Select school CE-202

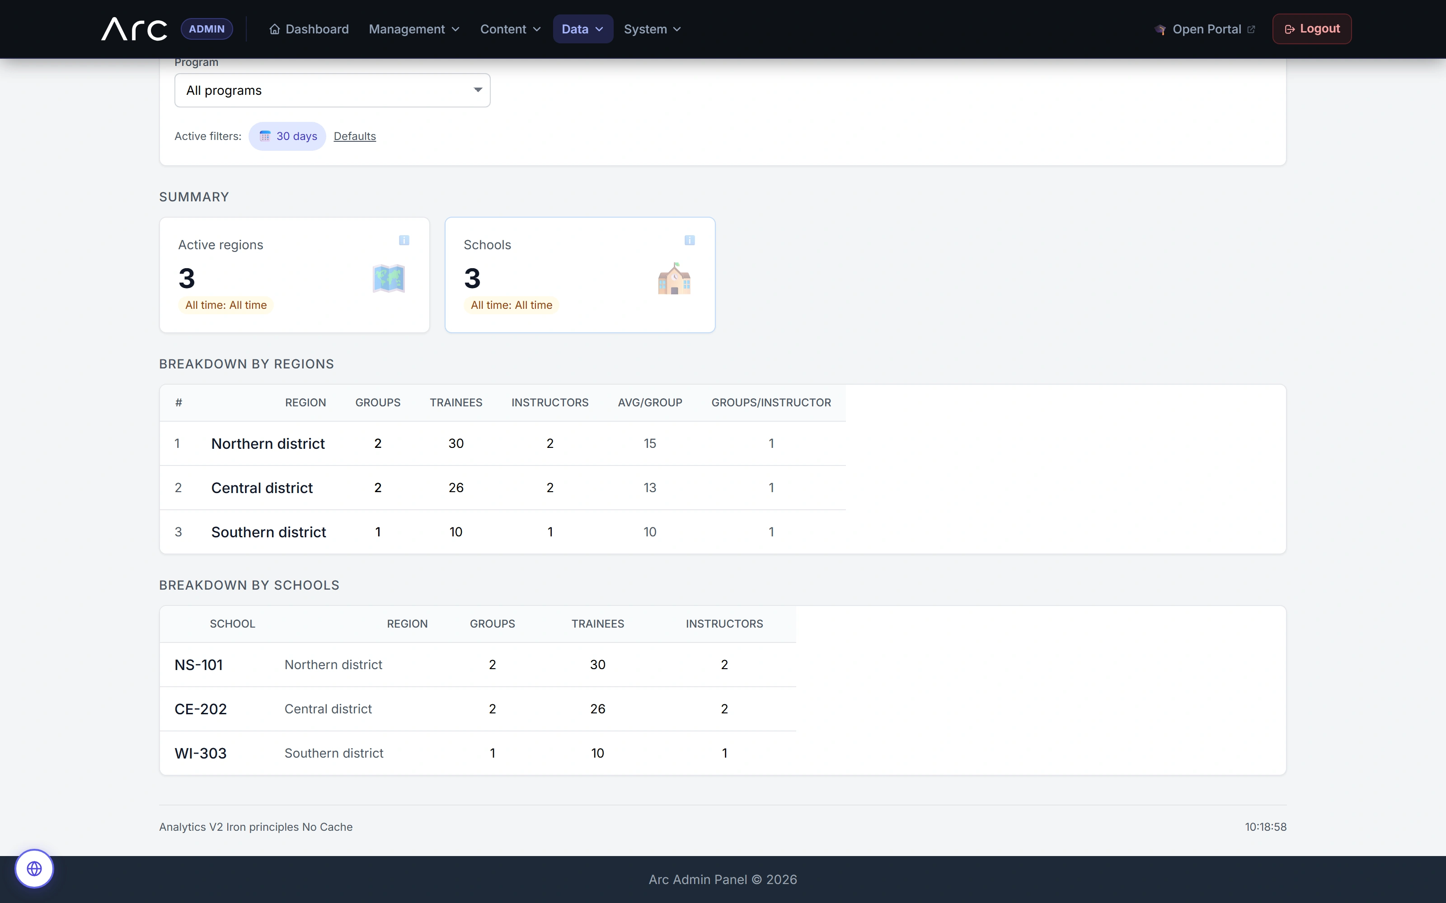click(x=201, y=709)
